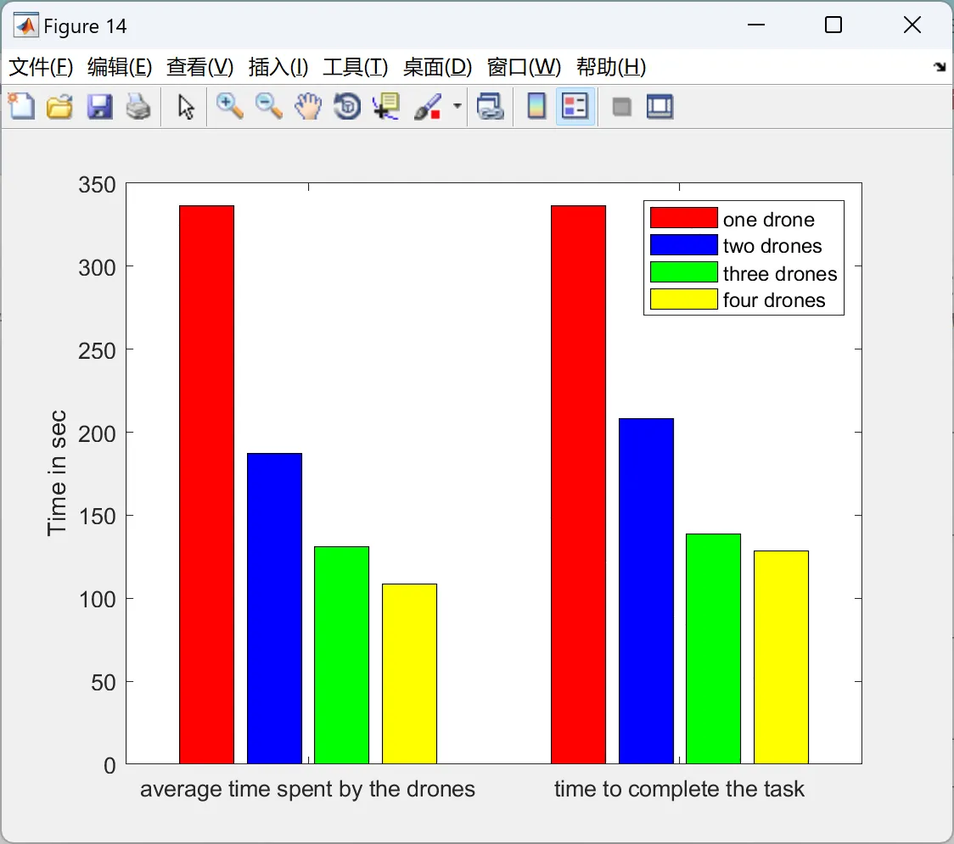This screenshot has width=954, height=844.
Task: Click the 350 y-axis tick label
Action: 97,185
